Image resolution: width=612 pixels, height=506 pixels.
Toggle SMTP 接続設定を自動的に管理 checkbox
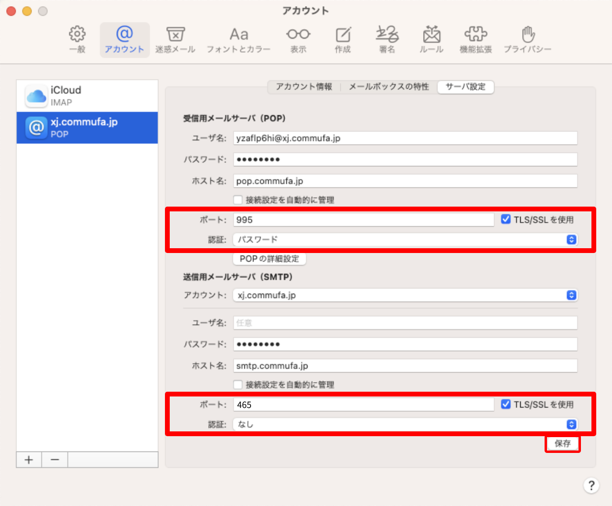point(238,385)
